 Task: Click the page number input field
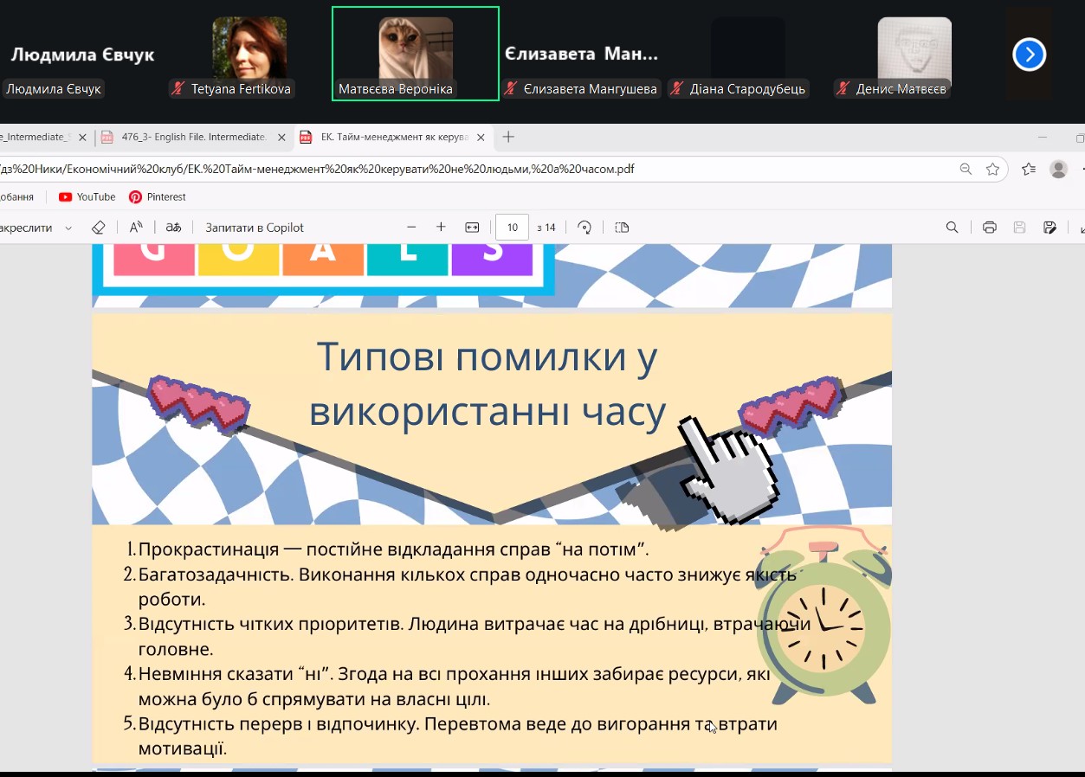pos(512,228)
